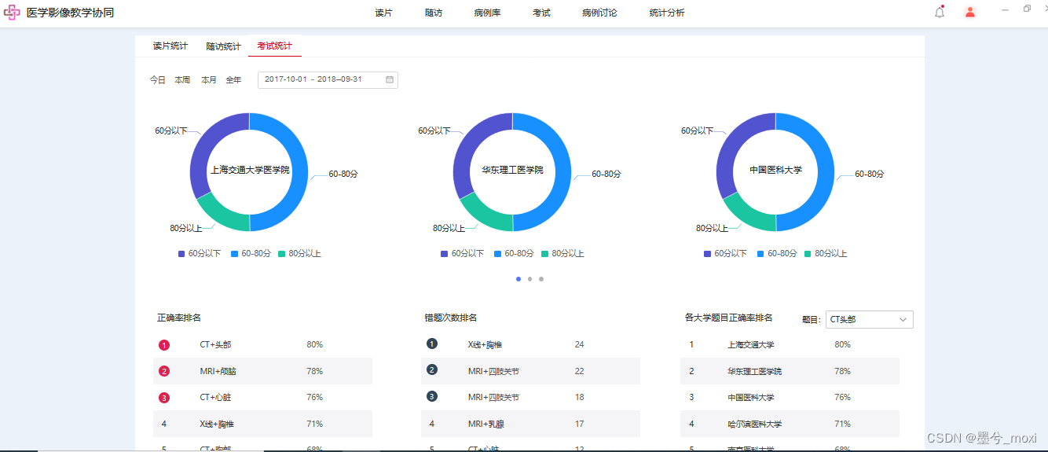Viewport: 1048px width, 452px height.
Task: Toggle 80分以上 legend under 中国医科大学 chart
Action: [826, 254]
